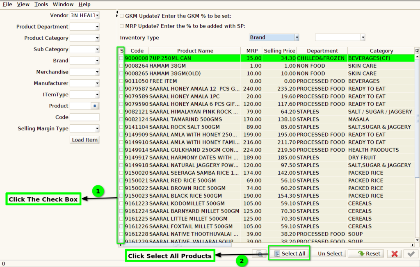
Task: Open the Product lookup button
Action: 95,106
